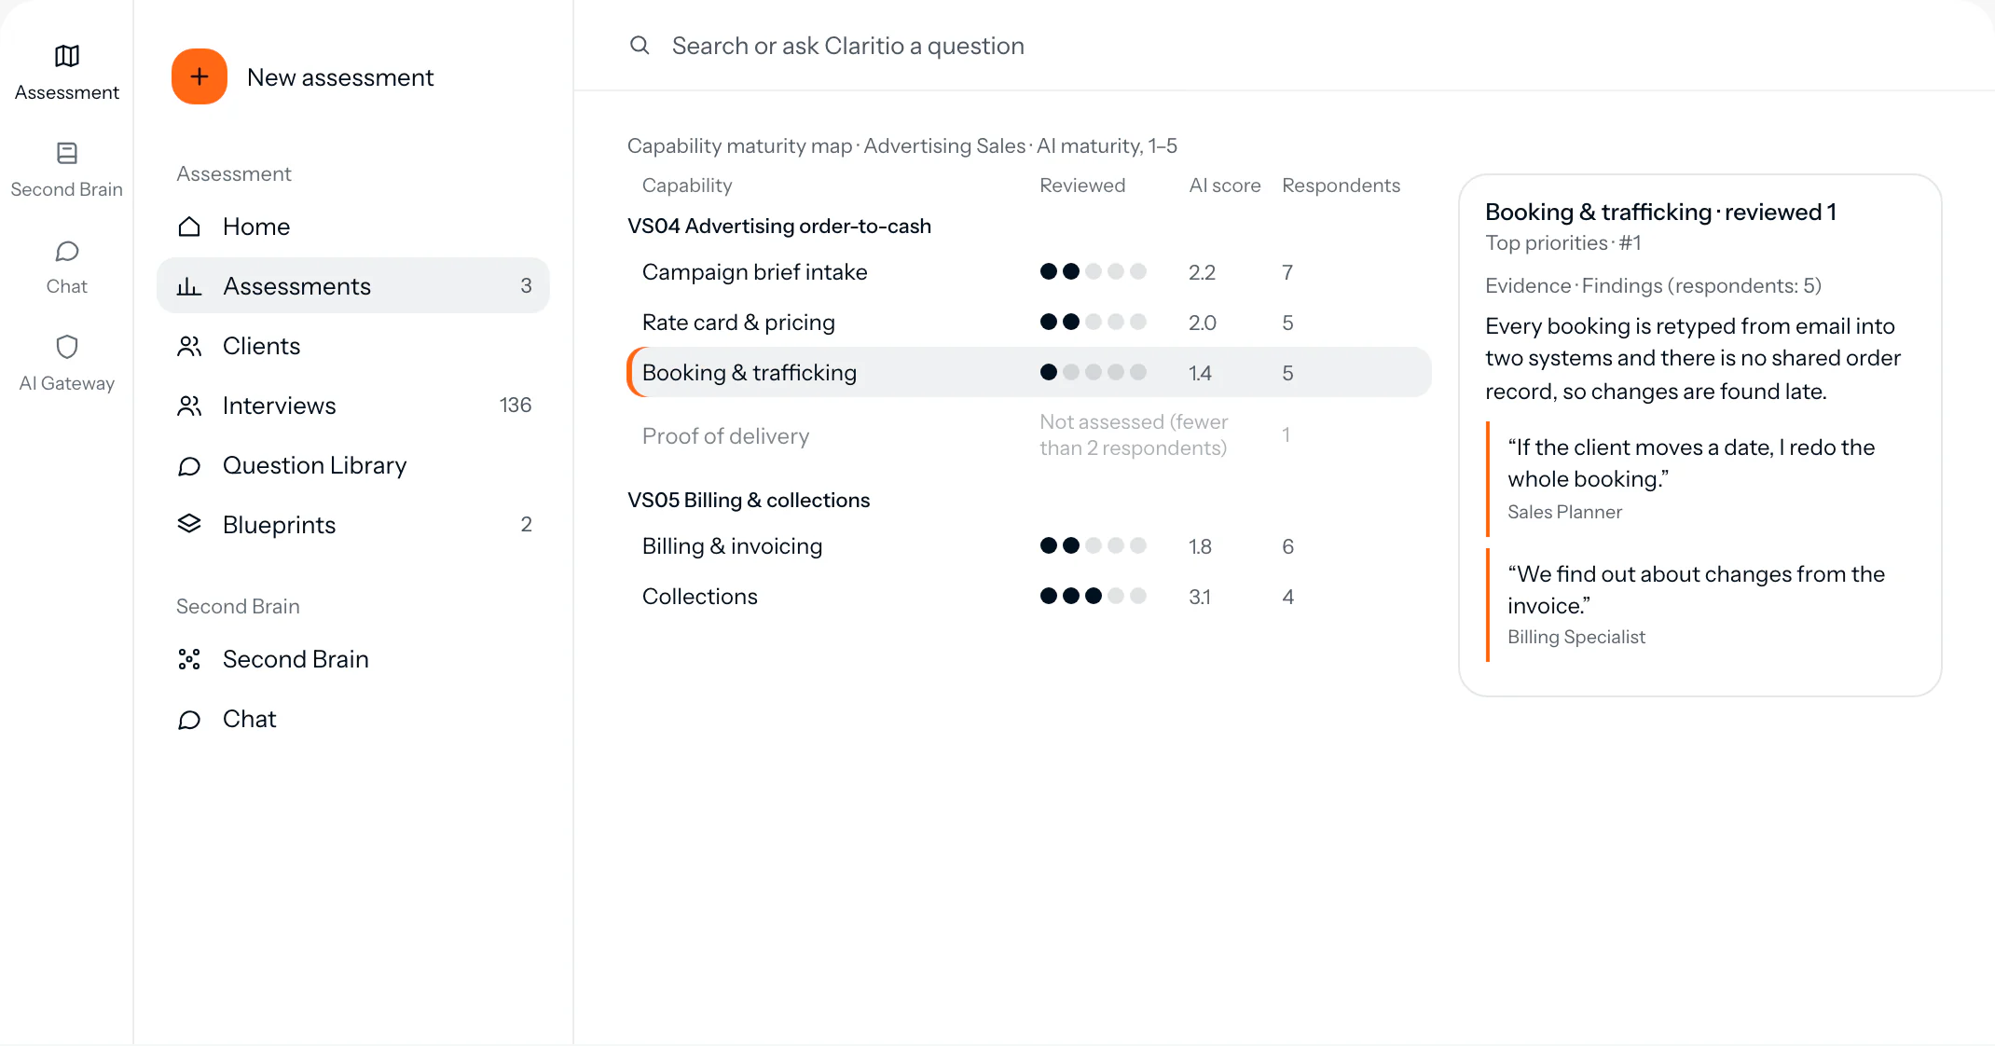
Task: Select the Booking & trafficking row
Action: (x=1029, y=373)
